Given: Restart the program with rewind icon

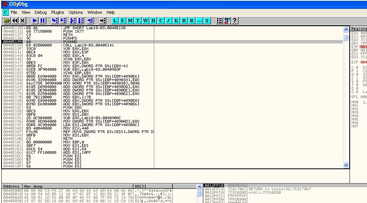Looking at the screenshot, I should click(x=15, y=20).
